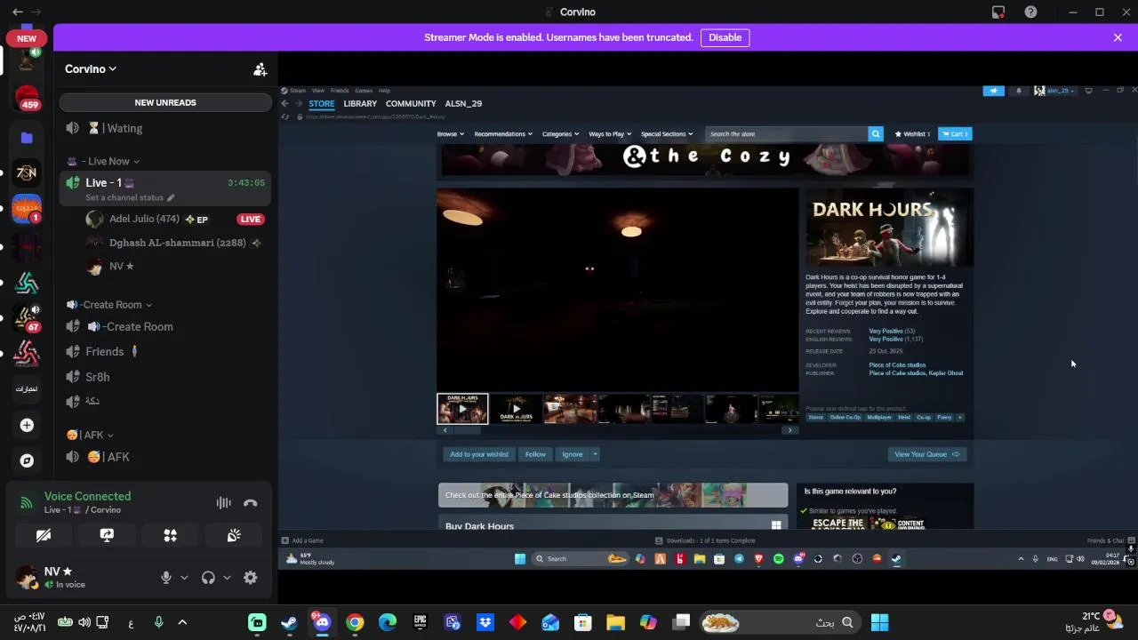Click the Windows Start button
The image size is (1138, 640).
pos(880,622)
